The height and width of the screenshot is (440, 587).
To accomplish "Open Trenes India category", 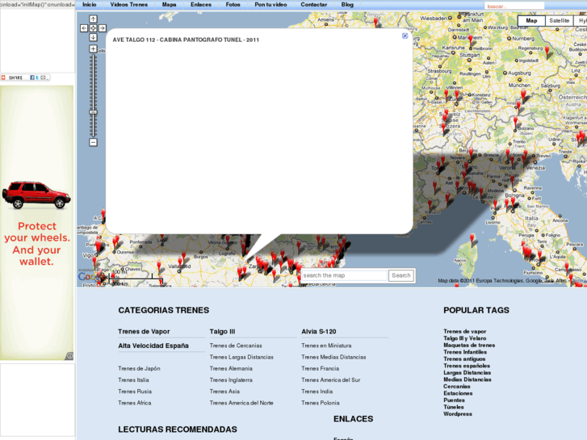I will click(x=317, y=392).
